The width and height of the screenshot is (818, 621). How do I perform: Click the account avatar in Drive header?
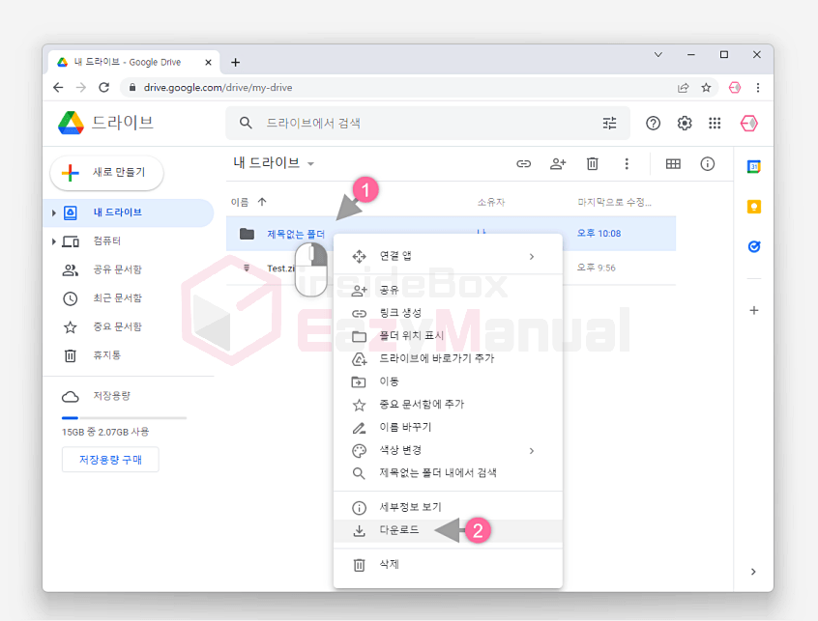point(748,123)
